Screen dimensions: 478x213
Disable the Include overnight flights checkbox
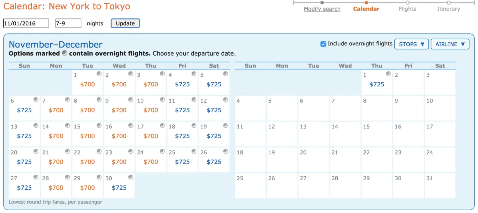coord(323,43)
